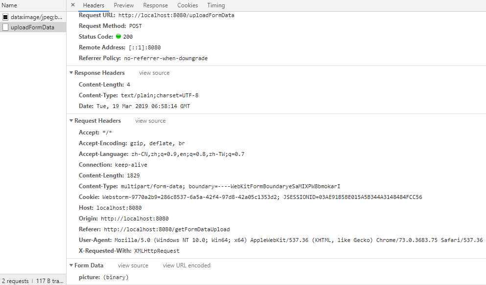Click the view URL encoded link
This screenshot has width=486, height=285.
186,265
